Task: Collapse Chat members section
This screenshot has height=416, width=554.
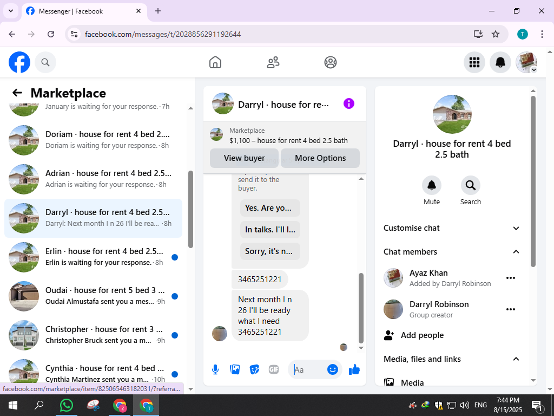Action: (x=452, y=252)
